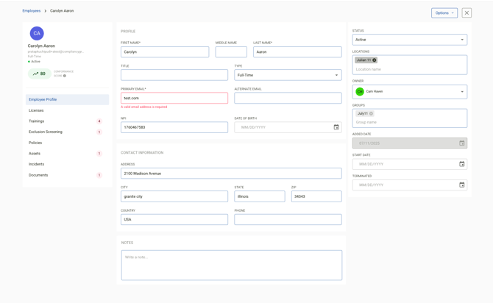Click the NPI number field

[x=174, y=127]
